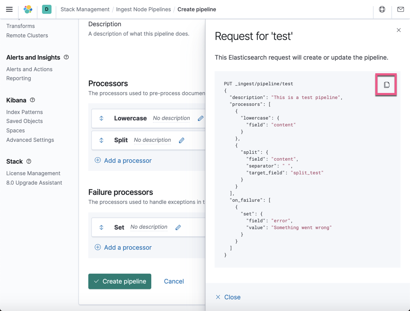
Task: Open the newsfeed envelope icon
Action: pos(400,9)
